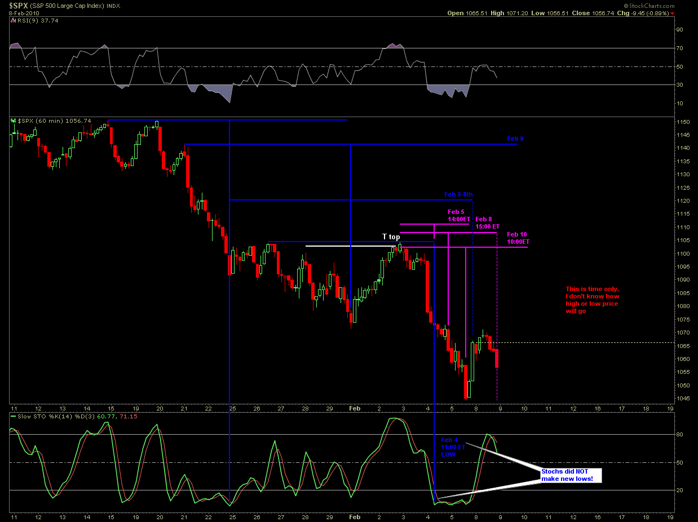Click the 70 level on RSI axis

point(680,48)
